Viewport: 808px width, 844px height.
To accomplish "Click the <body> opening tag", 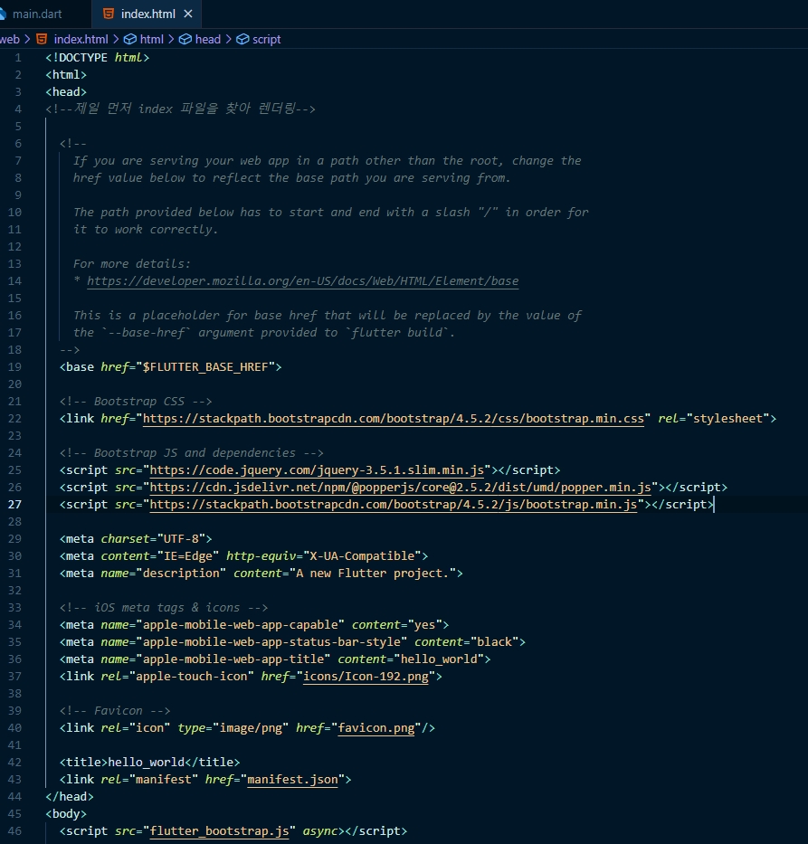I will 66,814.
